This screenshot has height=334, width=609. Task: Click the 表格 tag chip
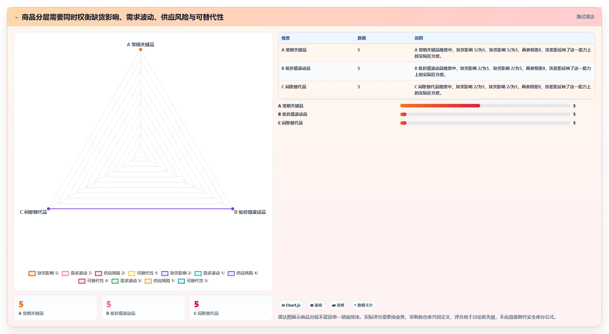(316, 305)
